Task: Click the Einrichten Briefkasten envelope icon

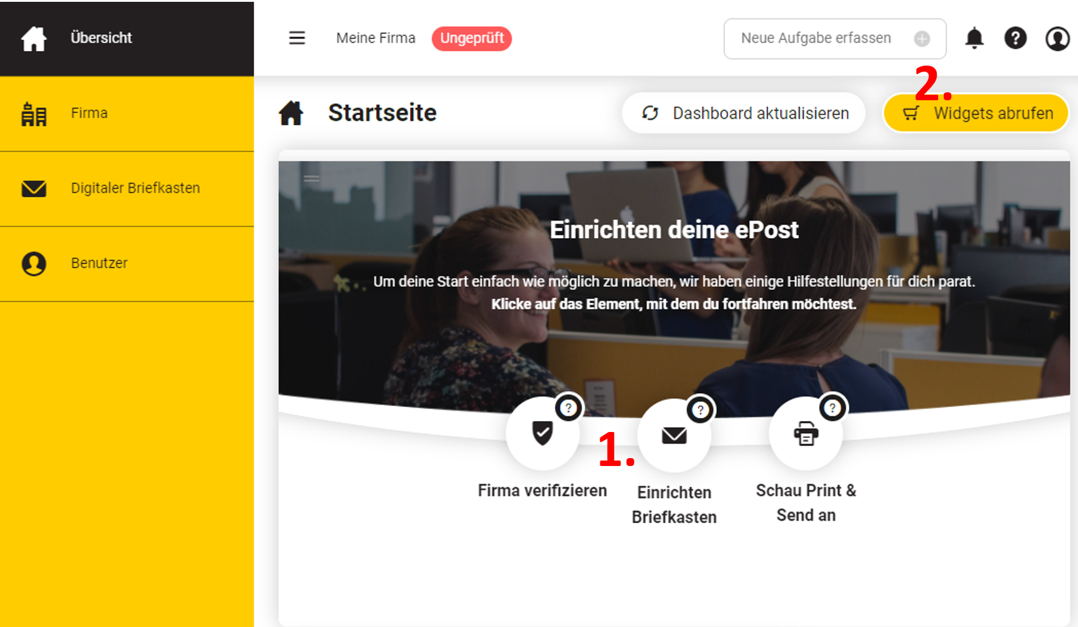Action: point(674,435)
